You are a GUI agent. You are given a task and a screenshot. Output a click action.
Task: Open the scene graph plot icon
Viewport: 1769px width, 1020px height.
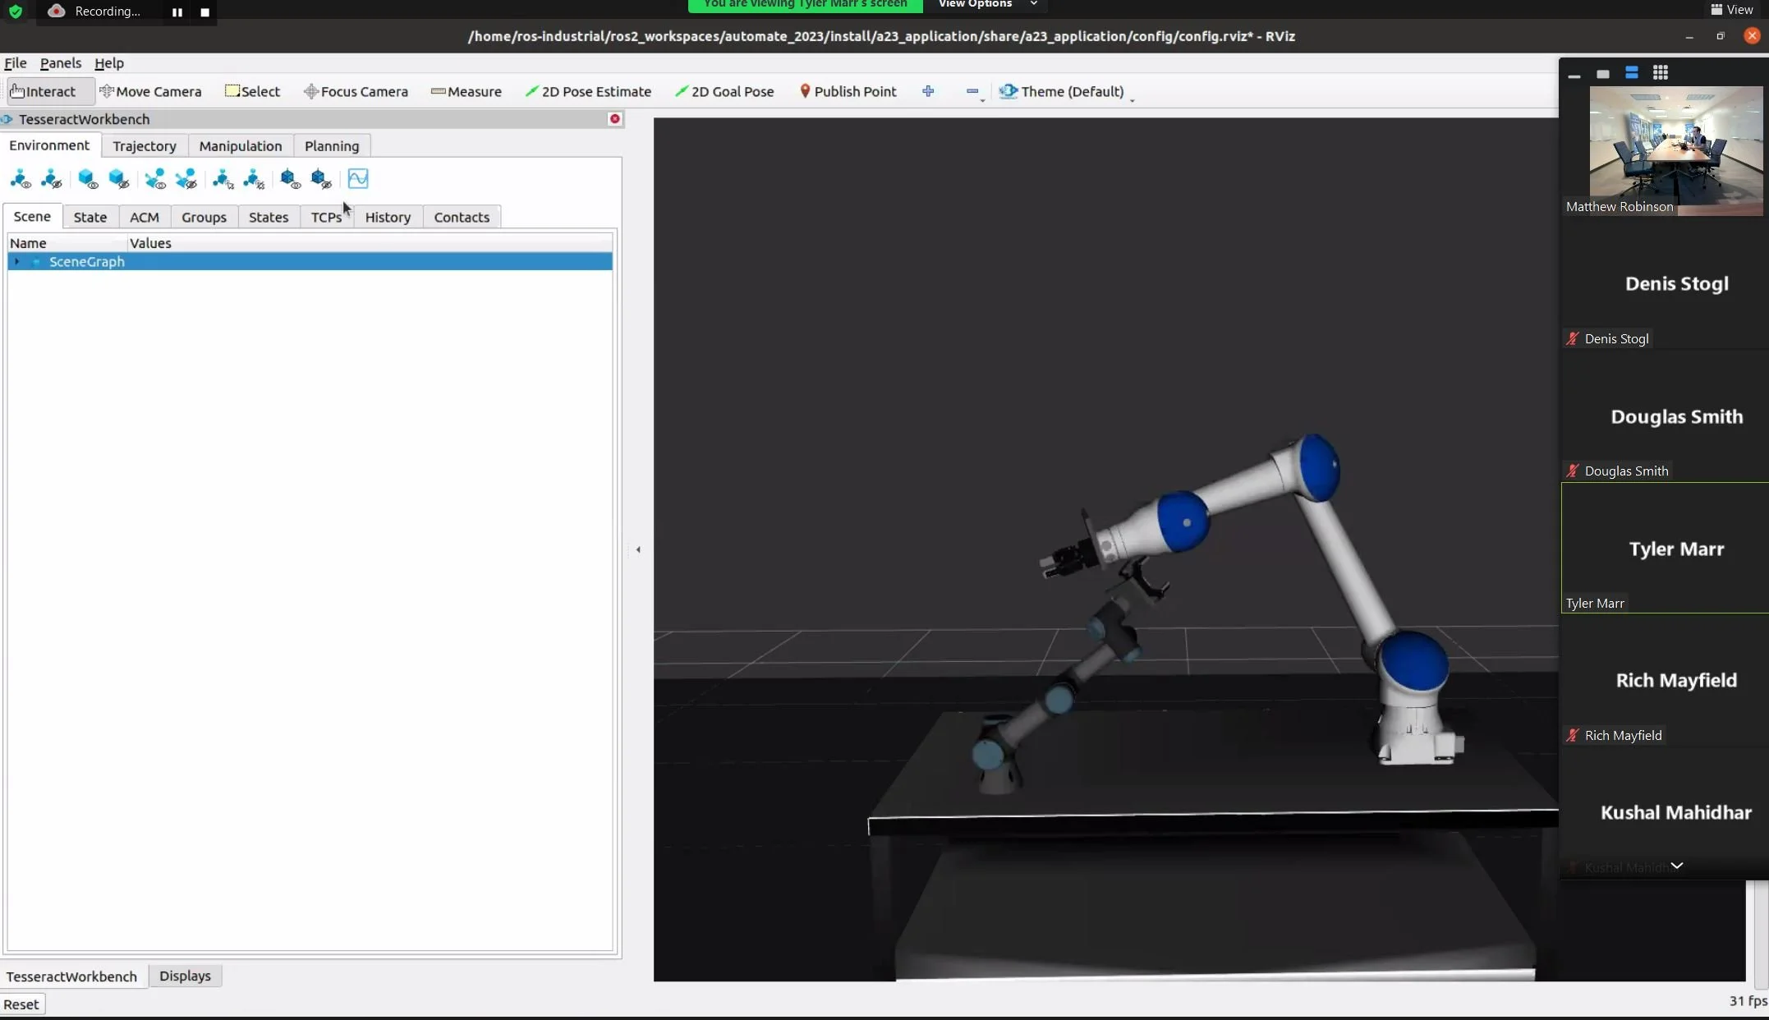tap(358, 178)
